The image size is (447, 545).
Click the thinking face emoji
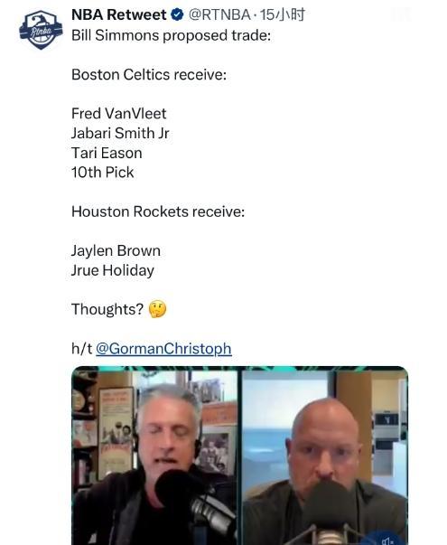click(157, 309)
